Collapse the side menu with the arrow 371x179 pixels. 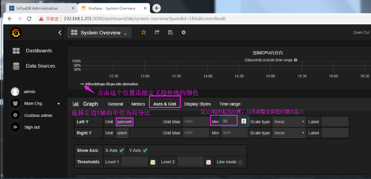point(60,33)
